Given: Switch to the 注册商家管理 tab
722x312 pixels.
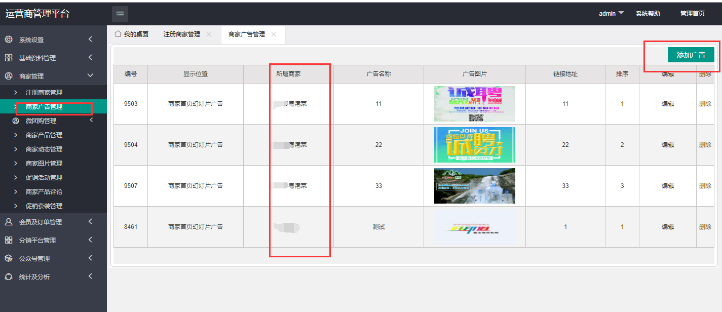Looking at the screenshot, I should (182, 34).
